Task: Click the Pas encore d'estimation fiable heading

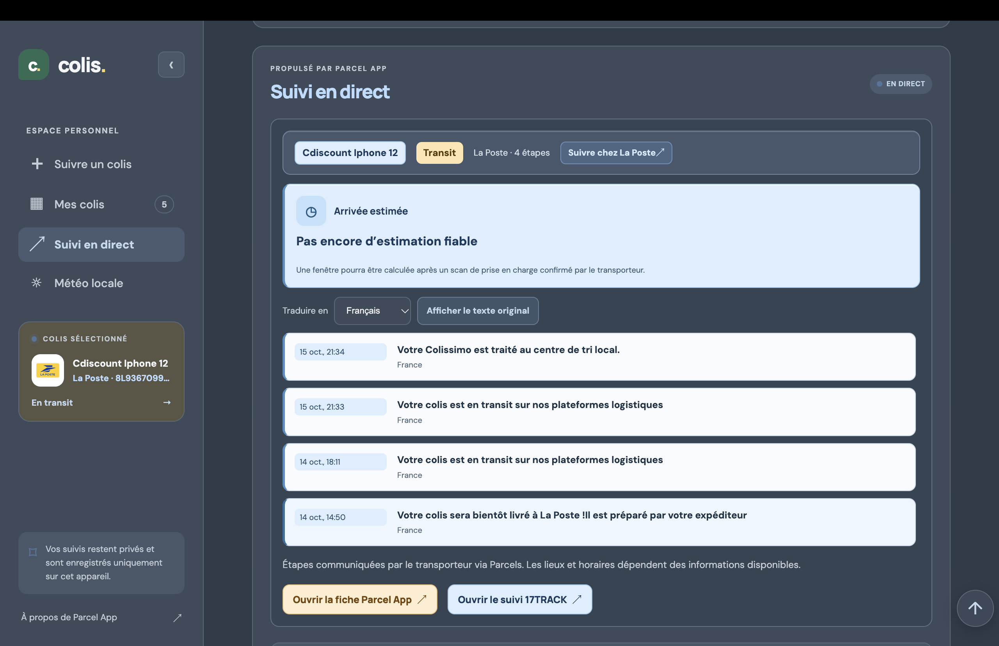Action: 386,241
